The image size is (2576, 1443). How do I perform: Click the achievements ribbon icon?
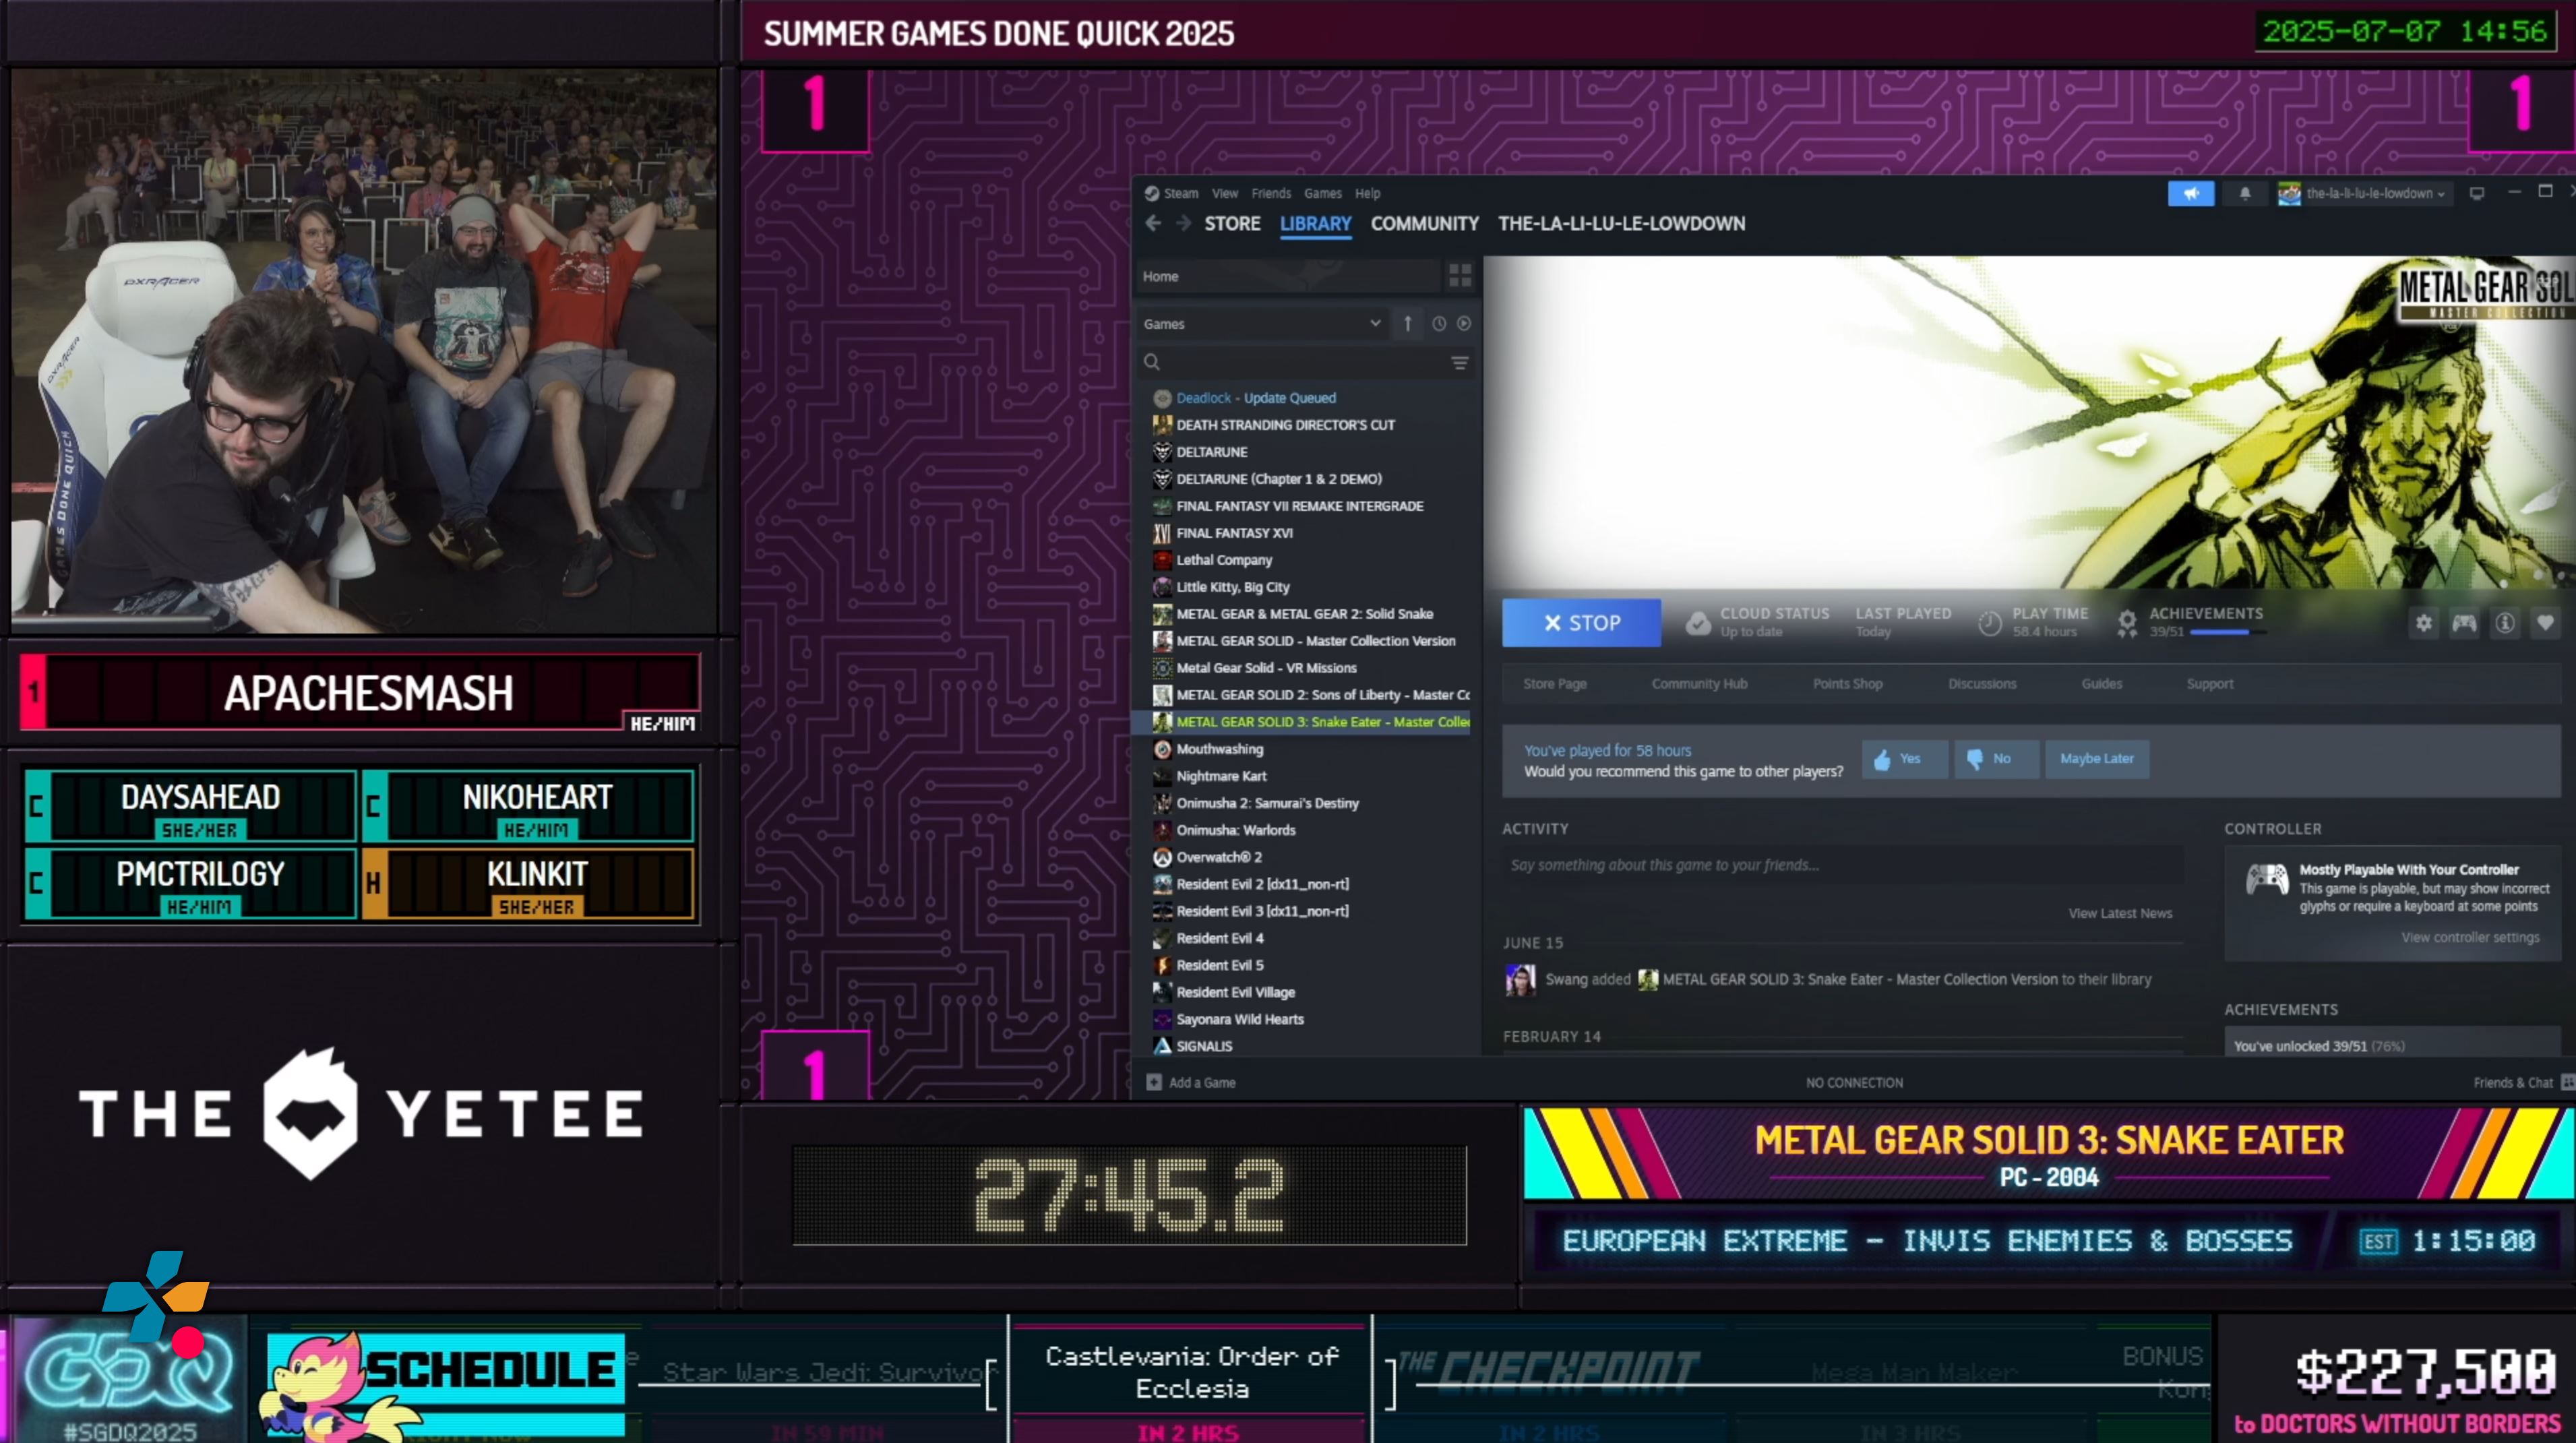click(2127, 624)
